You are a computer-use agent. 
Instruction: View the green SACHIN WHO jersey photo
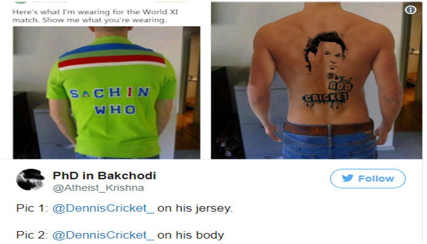[107, 93]
